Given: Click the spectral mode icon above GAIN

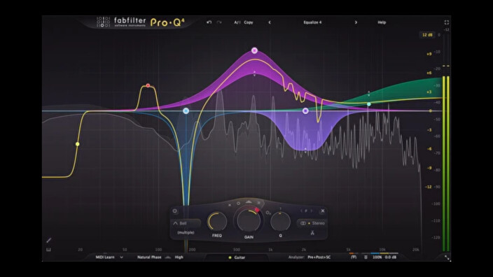Looking at the screenshot, I should coord(259,203).
